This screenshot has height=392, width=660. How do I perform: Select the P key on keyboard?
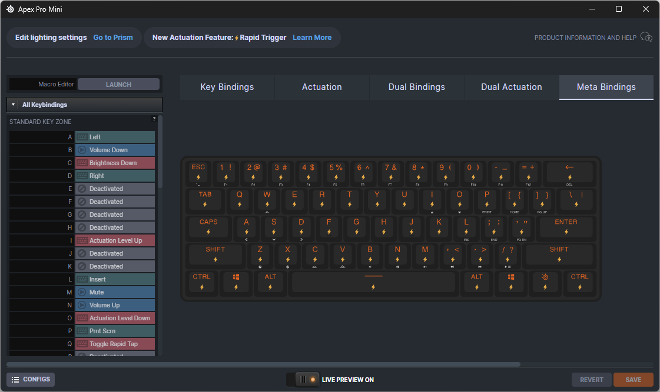pyautogui.click(x=487, y=199)
